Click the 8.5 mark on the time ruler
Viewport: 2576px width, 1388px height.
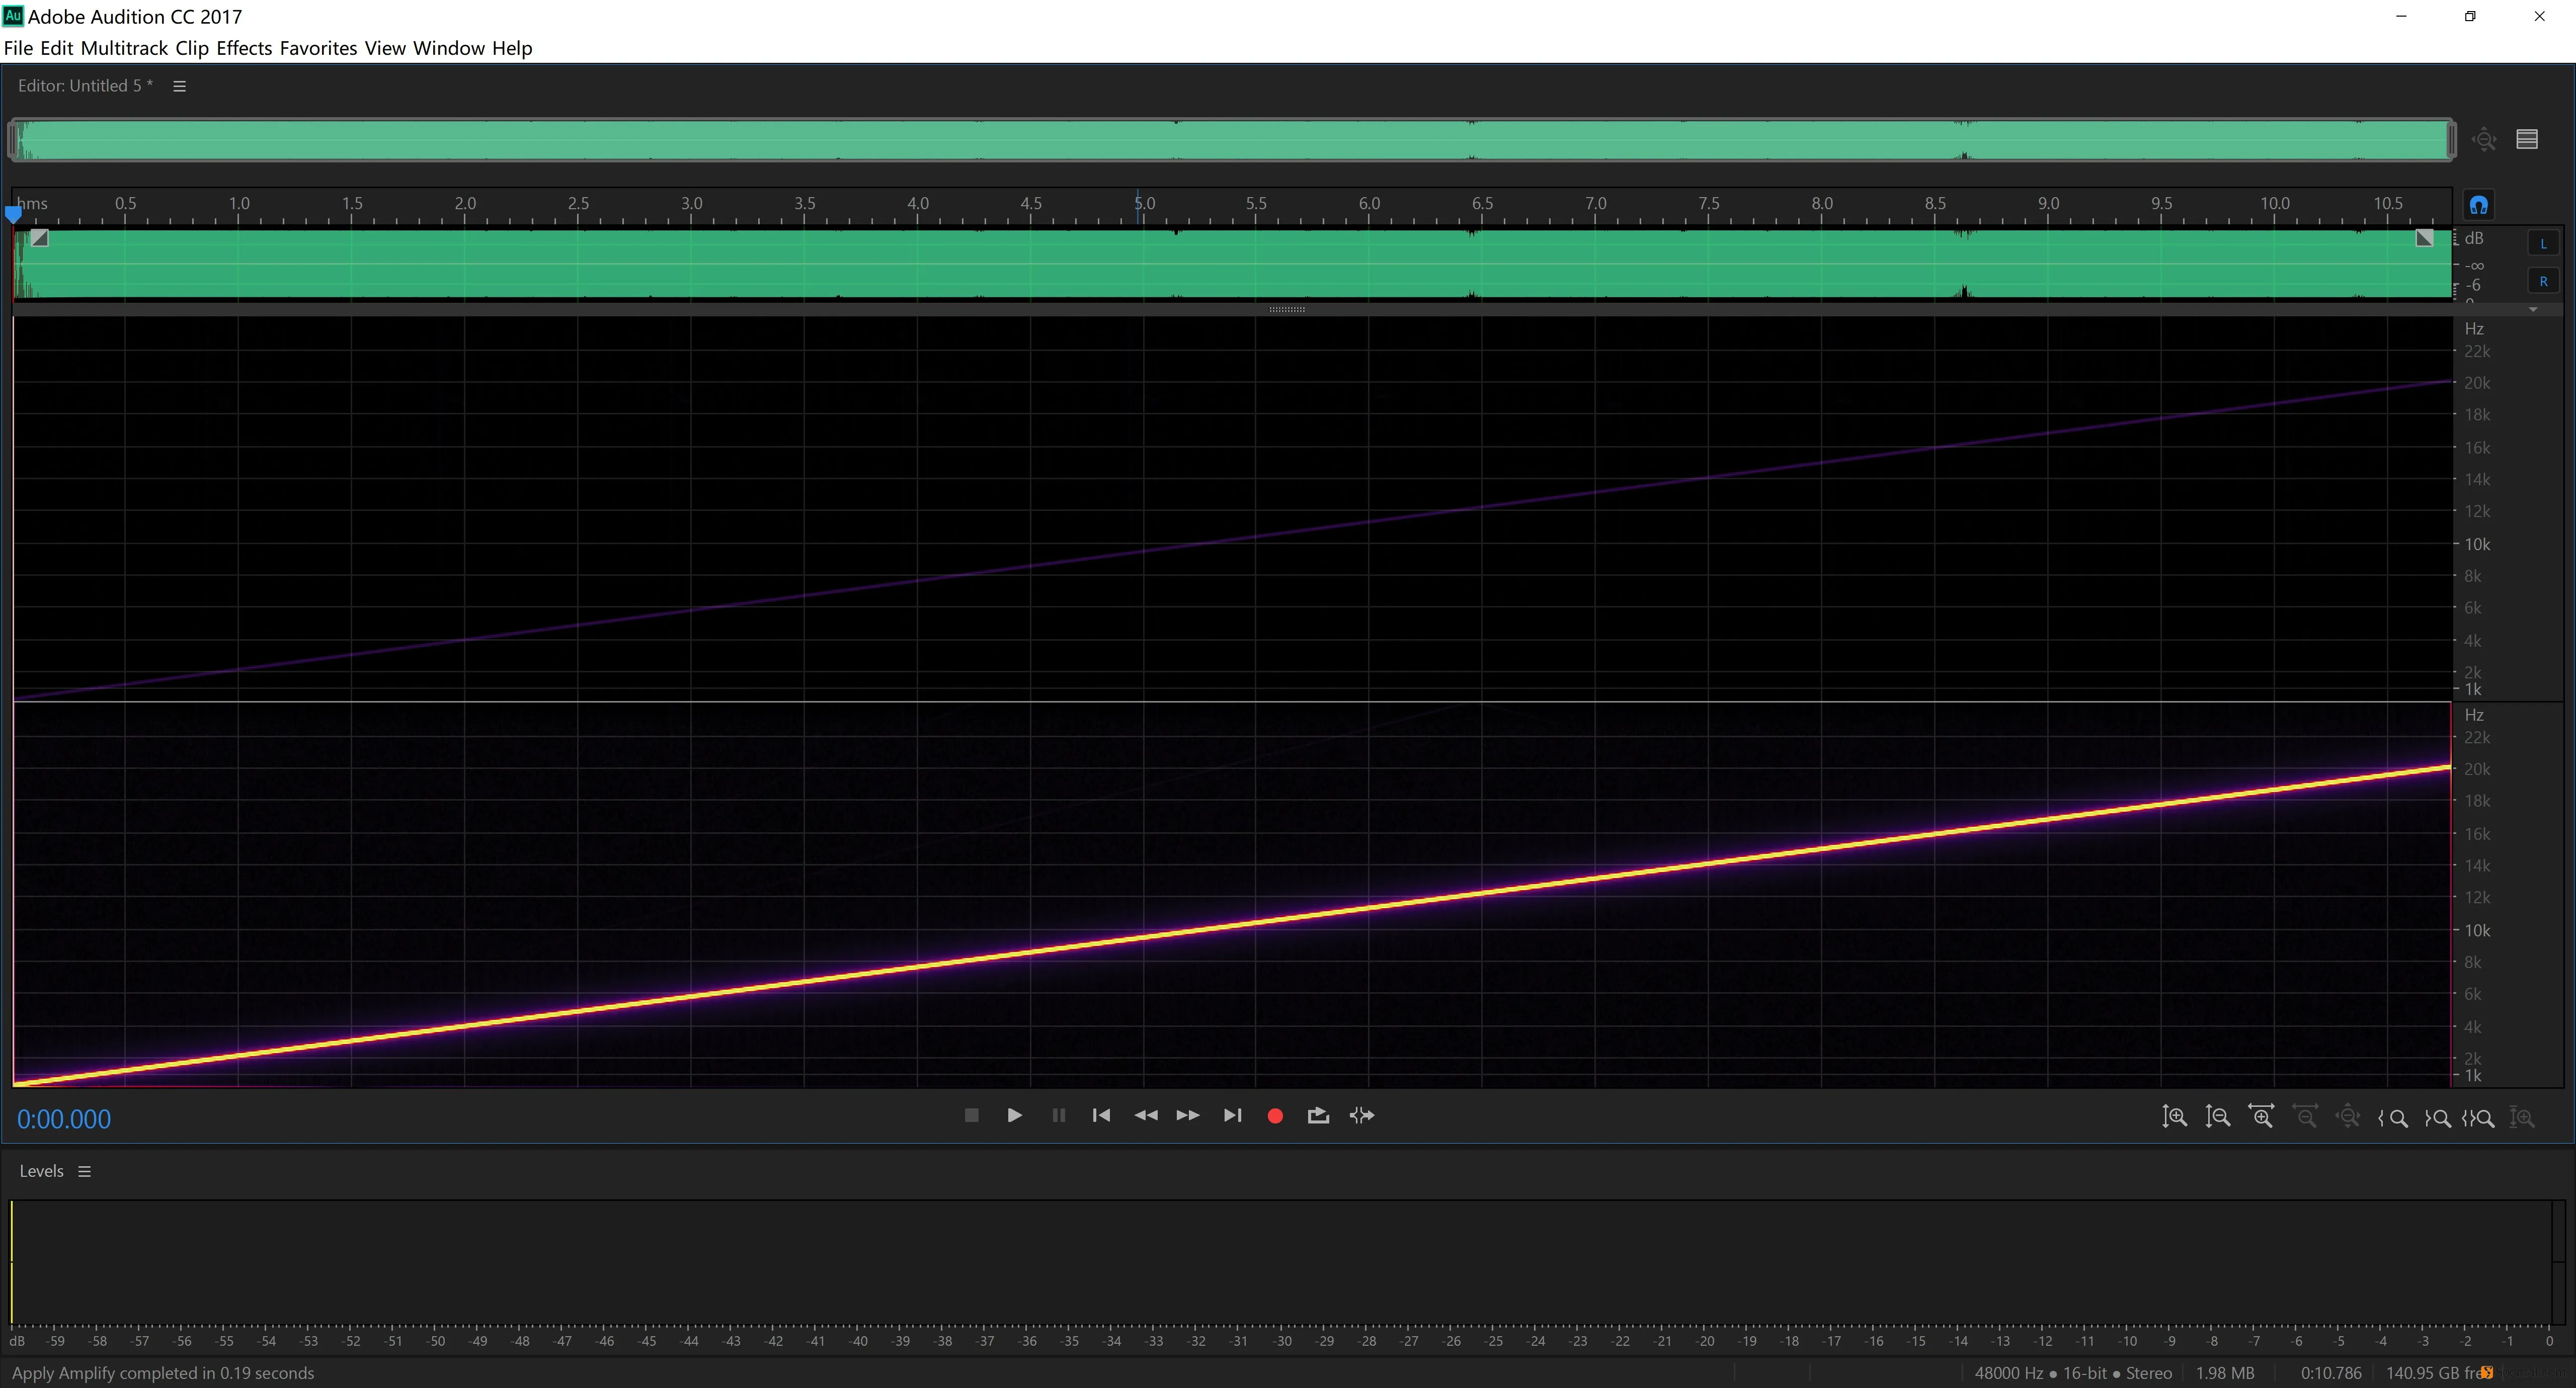point(1935,203)
